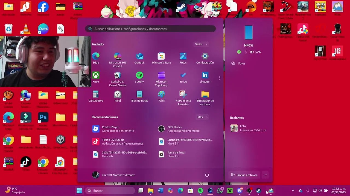Open emicraft Martínez Vázquez user profile
Viewport: 350px width, 196px height.
click(113, 175)
